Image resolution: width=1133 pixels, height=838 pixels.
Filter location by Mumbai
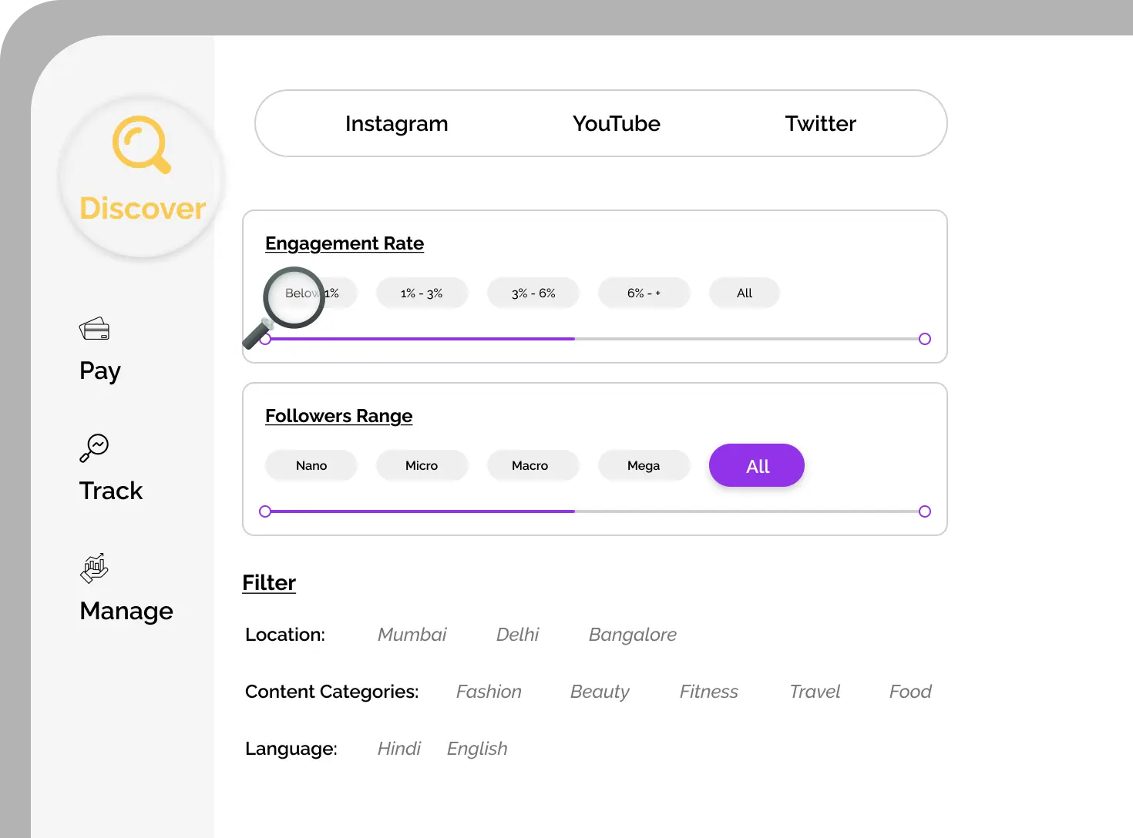coord(412,635)
